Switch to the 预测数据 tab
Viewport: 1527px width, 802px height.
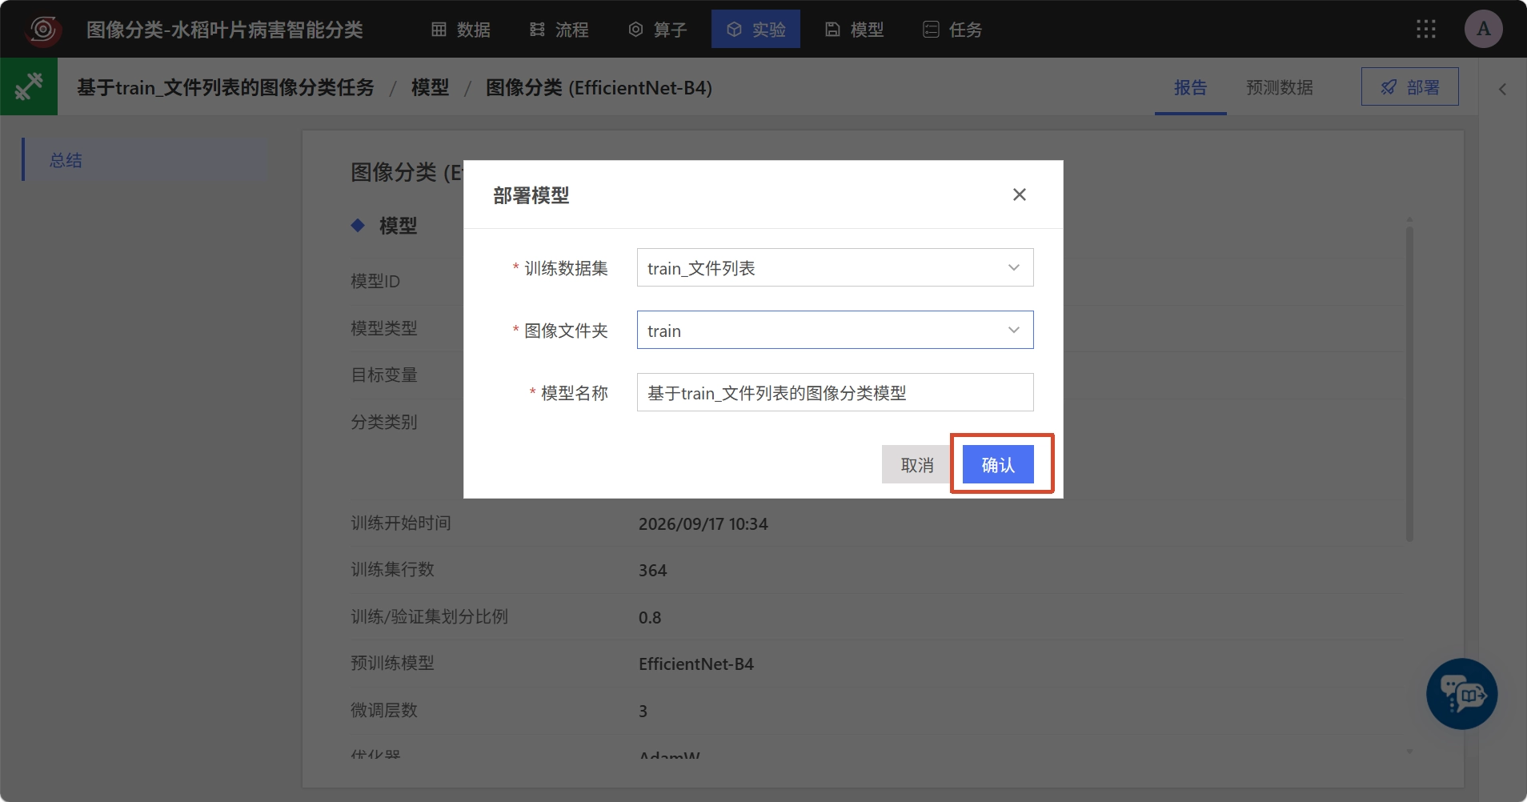click(1279, 87)
